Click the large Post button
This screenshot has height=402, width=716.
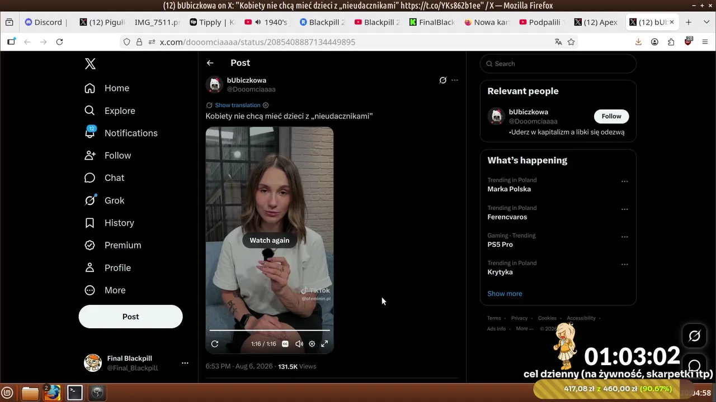point(130,317)
